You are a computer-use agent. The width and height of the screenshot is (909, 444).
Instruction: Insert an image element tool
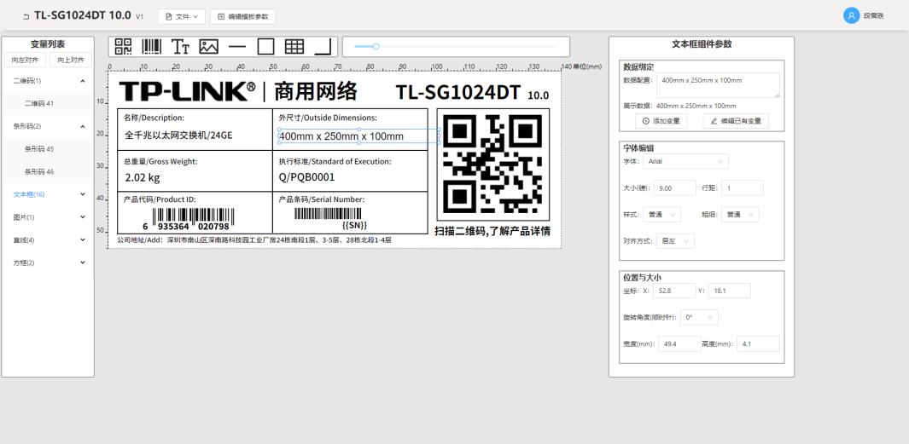click(x=209, y=46)
